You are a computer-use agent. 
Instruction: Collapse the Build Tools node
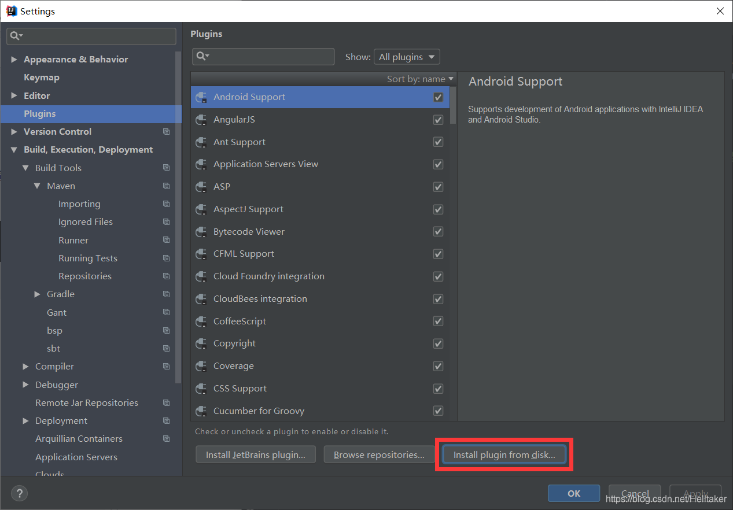tap(25, 168)
